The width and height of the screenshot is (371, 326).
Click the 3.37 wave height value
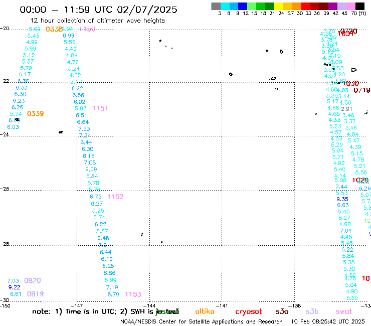[350, 121]
